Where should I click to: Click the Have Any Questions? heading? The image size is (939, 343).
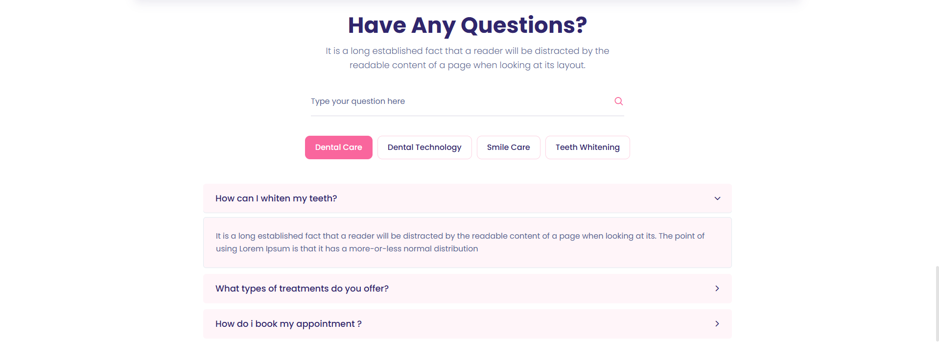[x=467, y=25]
